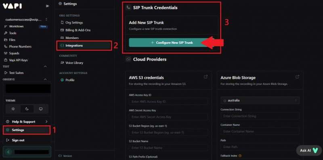The width and height of the screenshot is (323, 160).
Task: Click the SIP Trunk Credentials phone icon
Action: (128, 8)
